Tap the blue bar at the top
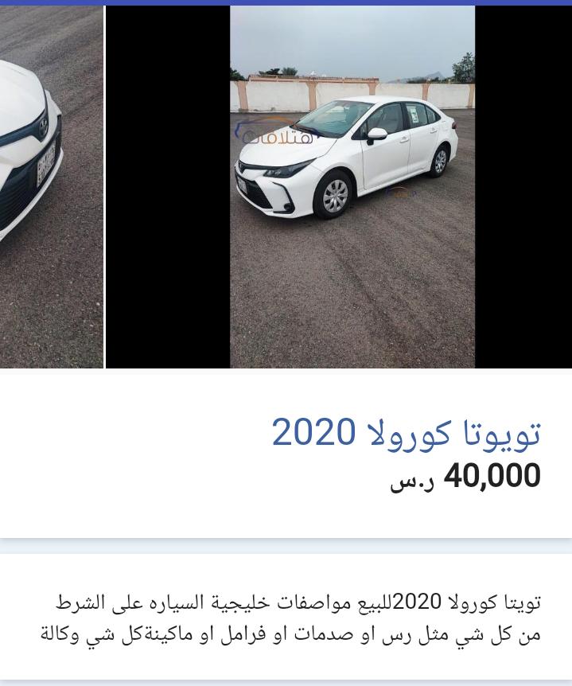Image resolution: width=572 pixels, height=686 pixels. [x=286, y=2]
